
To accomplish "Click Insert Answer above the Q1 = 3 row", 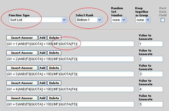I will click(x=22, y=68).
